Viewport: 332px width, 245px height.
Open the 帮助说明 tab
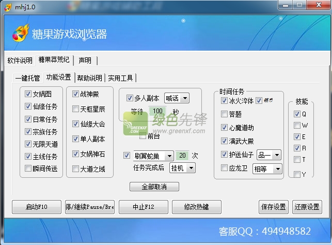tap(89, 78)
